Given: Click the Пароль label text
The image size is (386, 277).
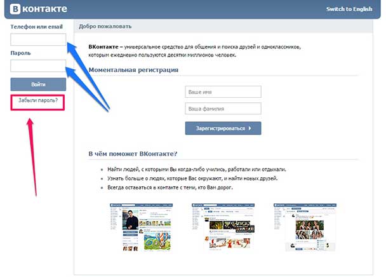Looking at the screenshot, I should (20, 53).
